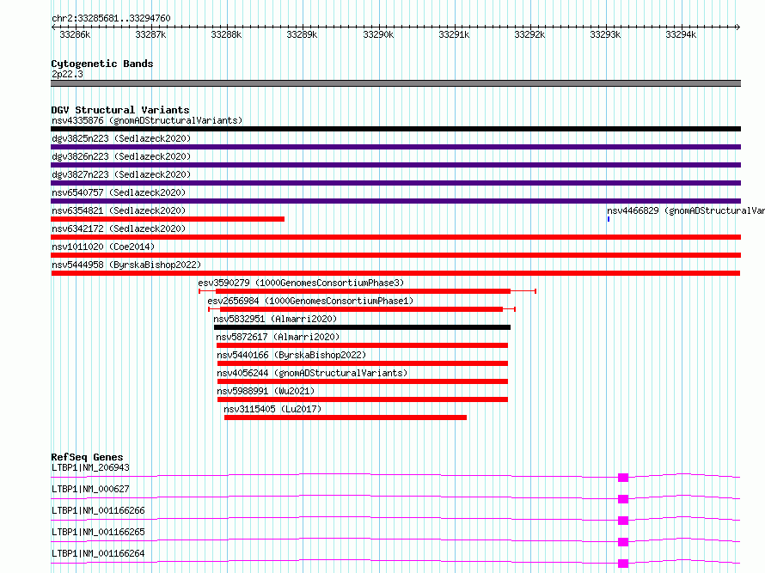Image resolution: width=765 pixels, height=573 pixels.
Task: Click the red bar of esv2656984
Action: 362,309
